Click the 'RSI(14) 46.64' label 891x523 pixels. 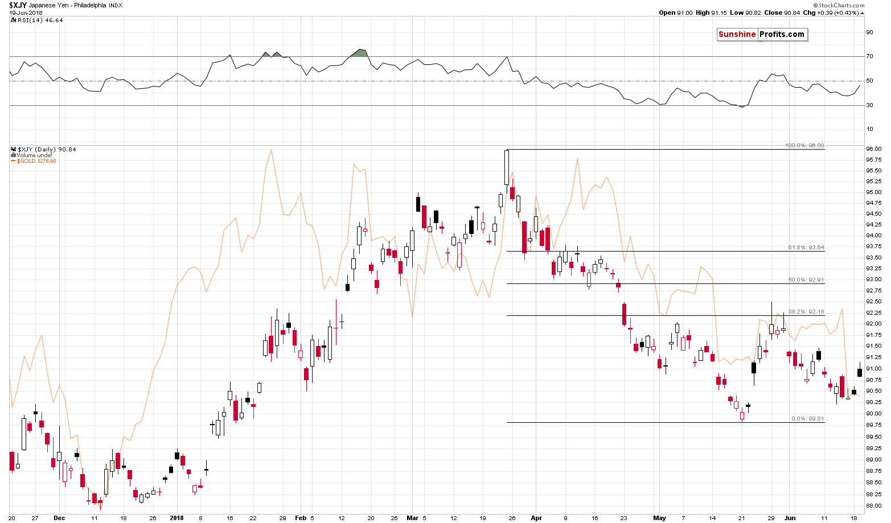point(40,20)
